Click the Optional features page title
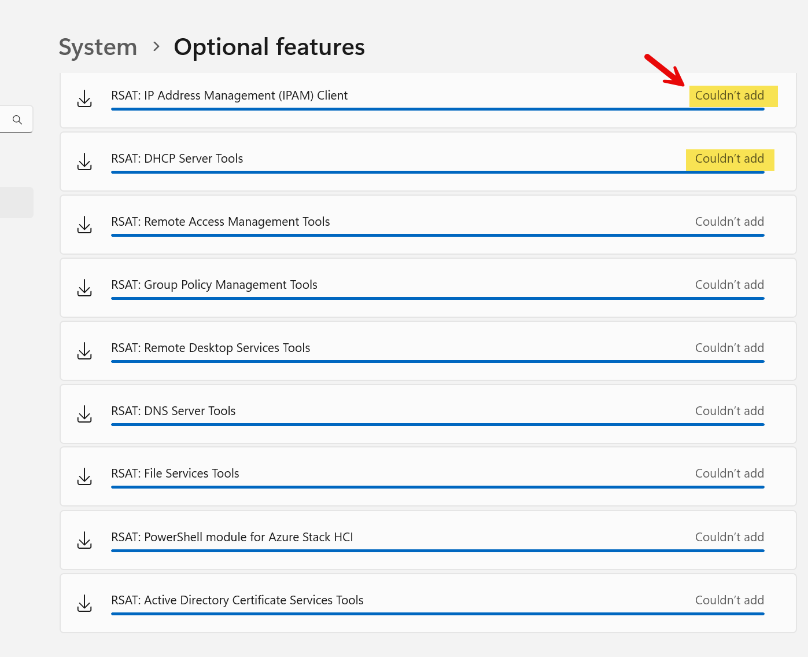808x657 pixels. (269, 47)
